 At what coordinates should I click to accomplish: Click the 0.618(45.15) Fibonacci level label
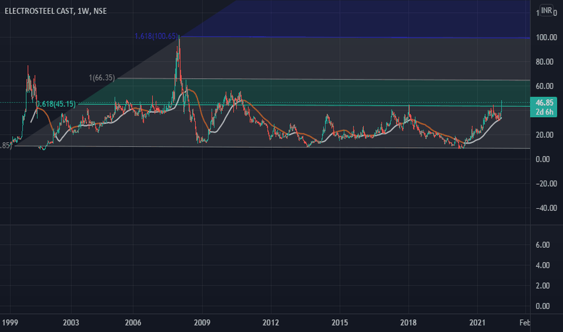(x=56, y=104)
